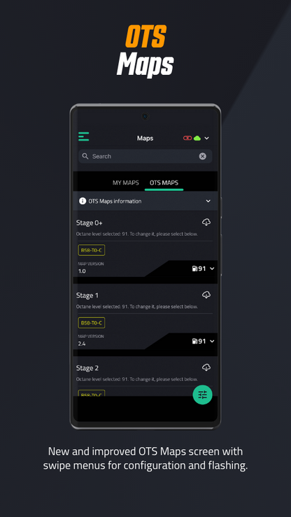Tap the Stage 0+ B58-T0-C tag
Screen dimensions: 291x517
(92, 250)
